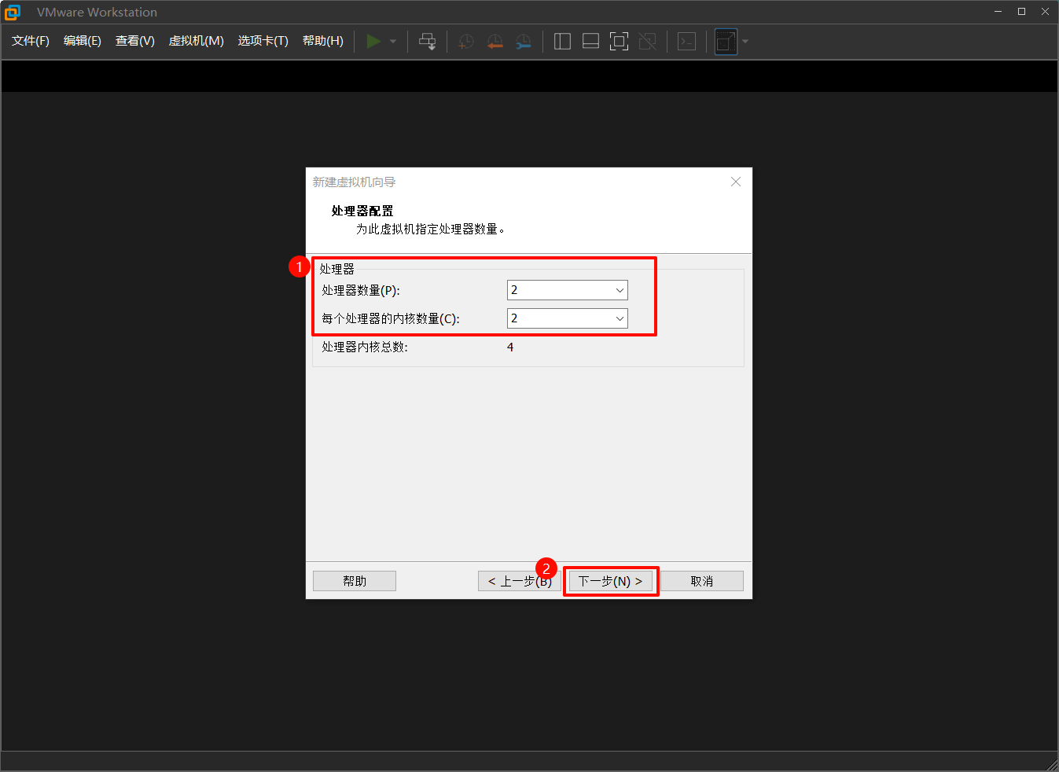The image size is (1059, 772).
Task: Expand the power button dropdown arrow
Action: [x=392, y=41]
